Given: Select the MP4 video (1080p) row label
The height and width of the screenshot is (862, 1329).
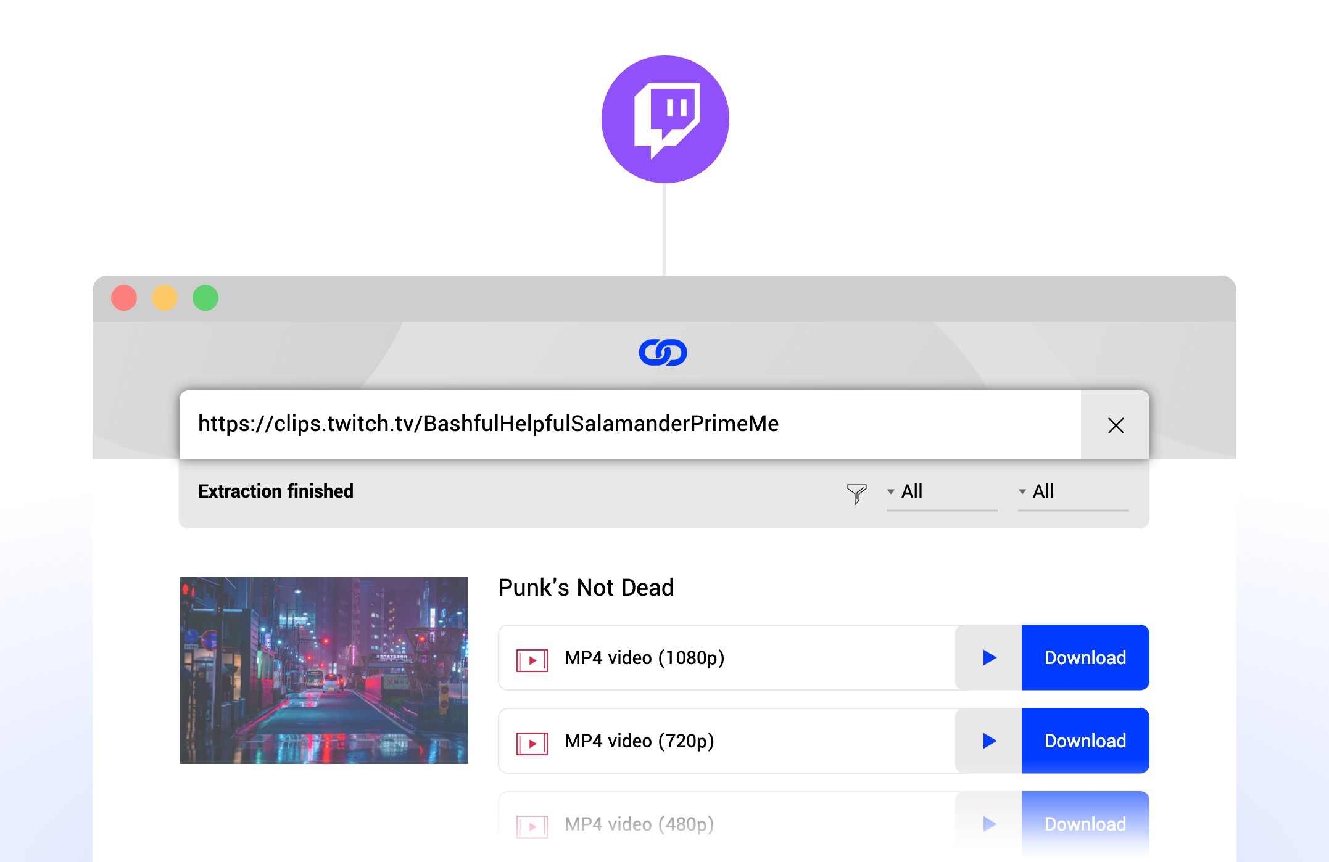Looking at the screenshot, I should coord(645,658).
